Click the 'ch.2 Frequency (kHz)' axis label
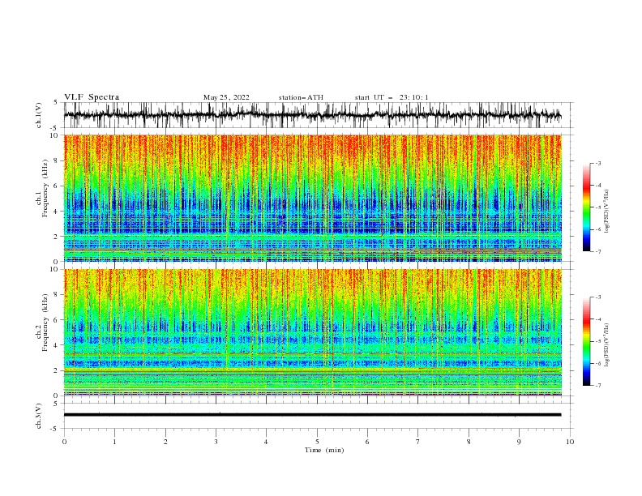 pos(41,323)
